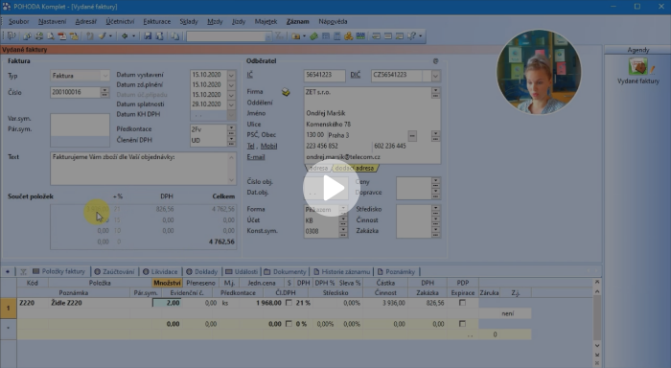Switch to the Zaúčtování tab

(114, 272)
